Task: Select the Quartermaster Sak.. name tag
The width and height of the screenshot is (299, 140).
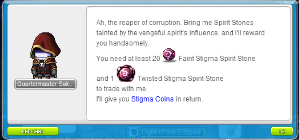Action: coord(45,84)
